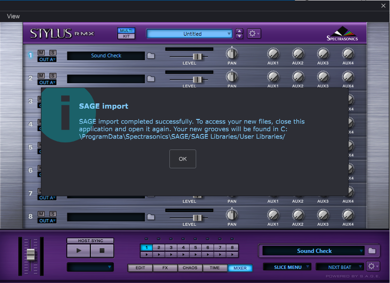This screenshot has height=283, width=390.
Task: Mute part 8
Action: (41, 214)
